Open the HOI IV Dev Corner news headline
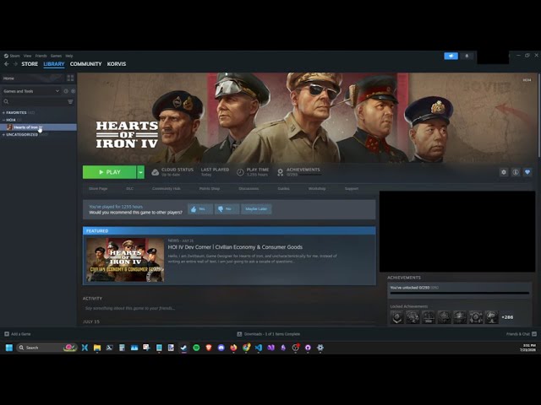The image size is (541, 405). pyautogui.click(x=235, y=247)
